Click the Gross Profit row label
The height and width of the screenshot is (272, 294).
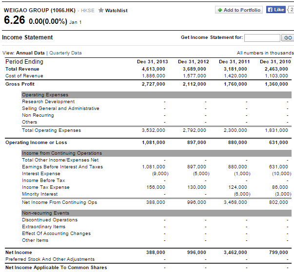click(20, 84)
